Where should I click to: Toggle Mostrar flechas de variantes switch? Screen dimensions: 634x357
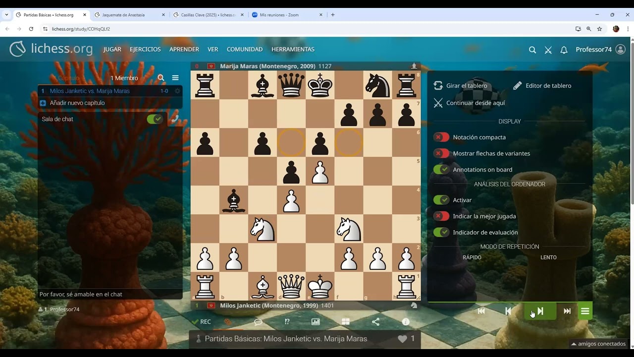coord(441,154)
